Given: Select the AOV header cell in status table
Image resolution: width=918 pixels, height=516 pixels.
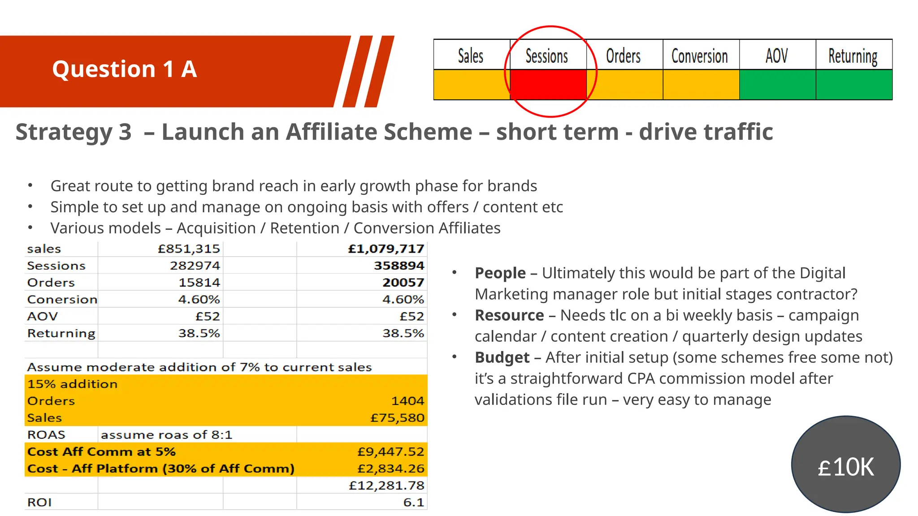Looking at the screenshot, I should (777, 55).
